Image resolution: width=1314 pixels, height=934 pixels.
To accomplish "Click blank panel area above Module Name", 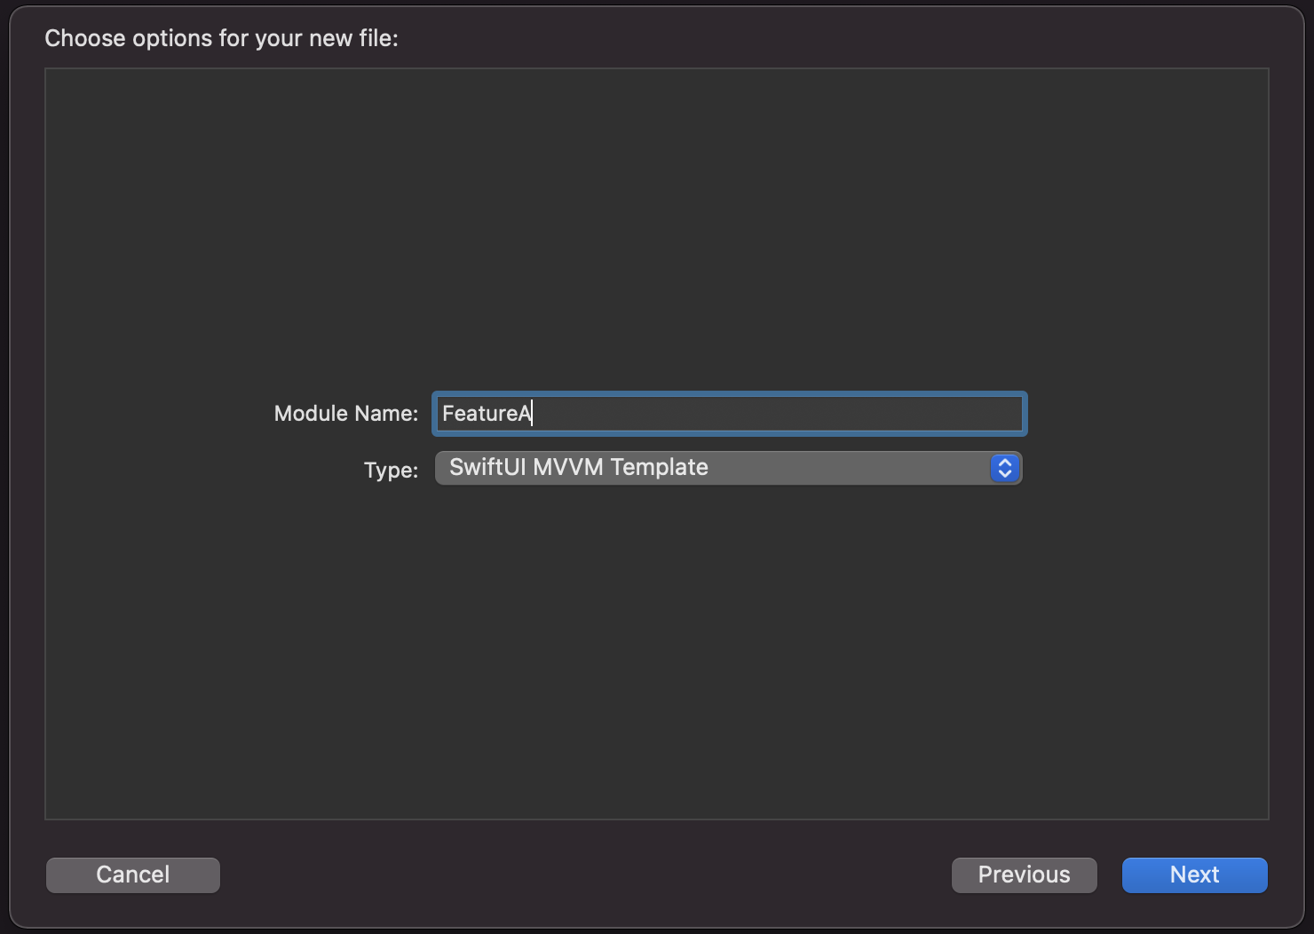I will tap(657, 222).
